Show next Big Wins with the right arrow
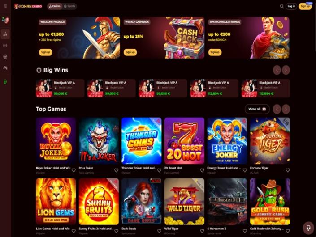 [286, 70]
